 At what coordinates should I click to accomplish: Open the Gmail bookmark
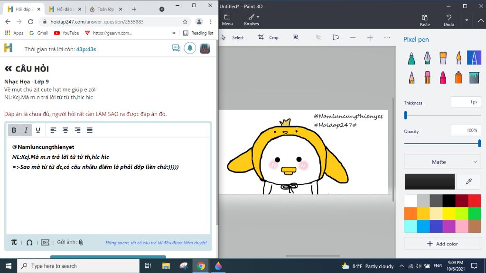[x=39, y=33]
